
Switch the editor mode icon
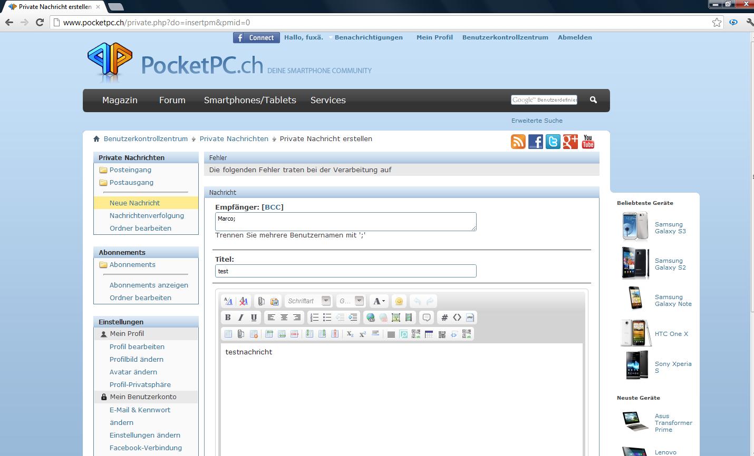(228, 301)
